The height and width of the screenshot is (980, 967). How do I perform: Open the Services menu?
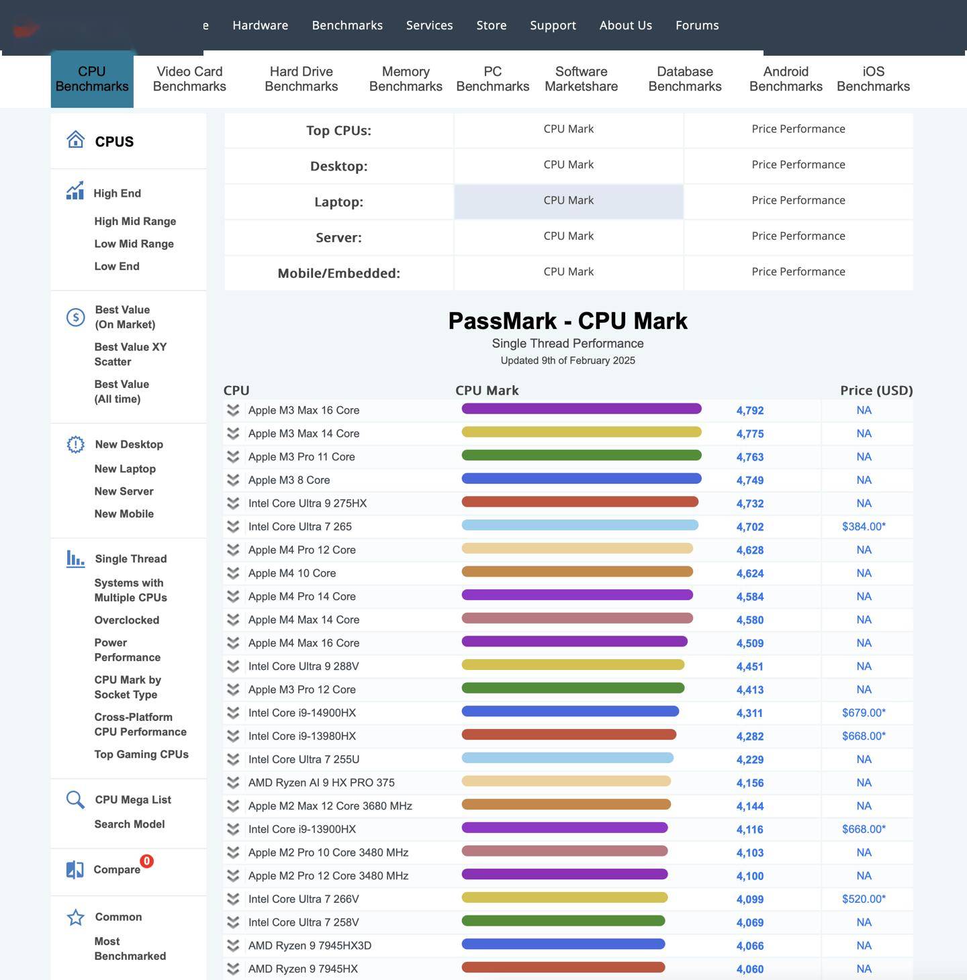tap(430, 26)
